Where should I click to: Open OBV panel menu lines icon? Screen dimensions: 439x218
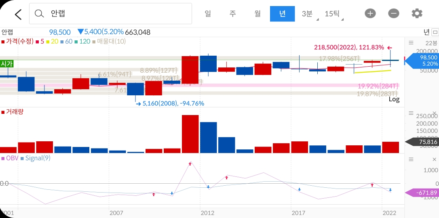click(x=411, y=159)
